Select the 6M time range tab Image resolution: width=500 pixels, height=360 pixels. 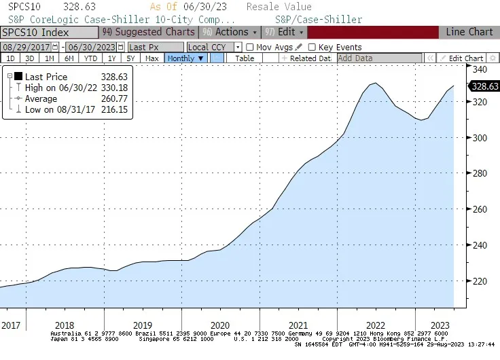(x=69, y=58)
